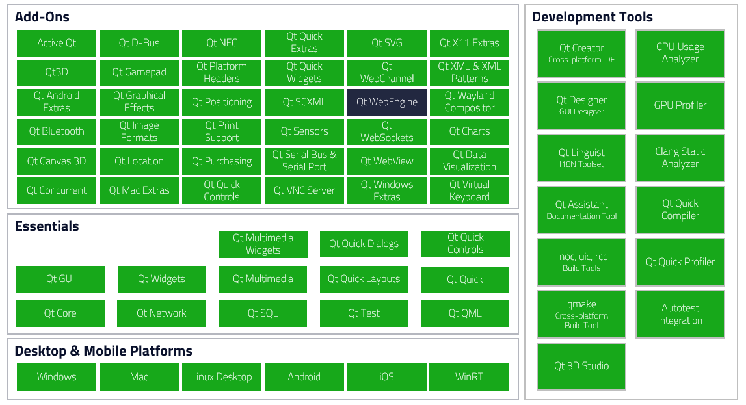Select Qt X11 Extras module

pyautogui.click(x=470, y=43)
